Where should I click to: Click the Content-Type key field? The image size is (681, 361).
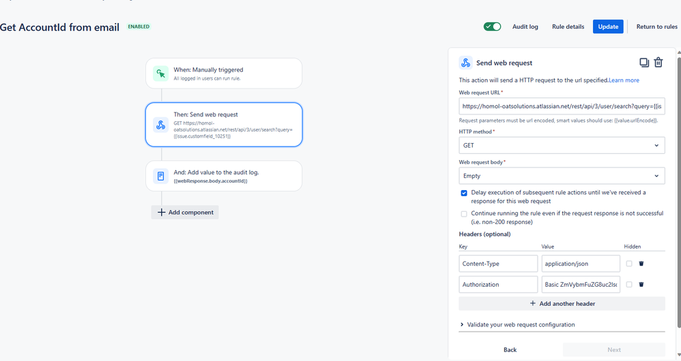click(x=498, y=264)
